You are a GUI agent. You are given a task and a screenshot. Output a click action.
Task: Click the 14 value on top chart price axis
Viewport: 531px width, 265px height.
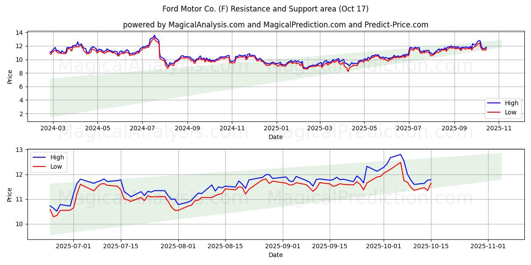[x=20, y=33]
